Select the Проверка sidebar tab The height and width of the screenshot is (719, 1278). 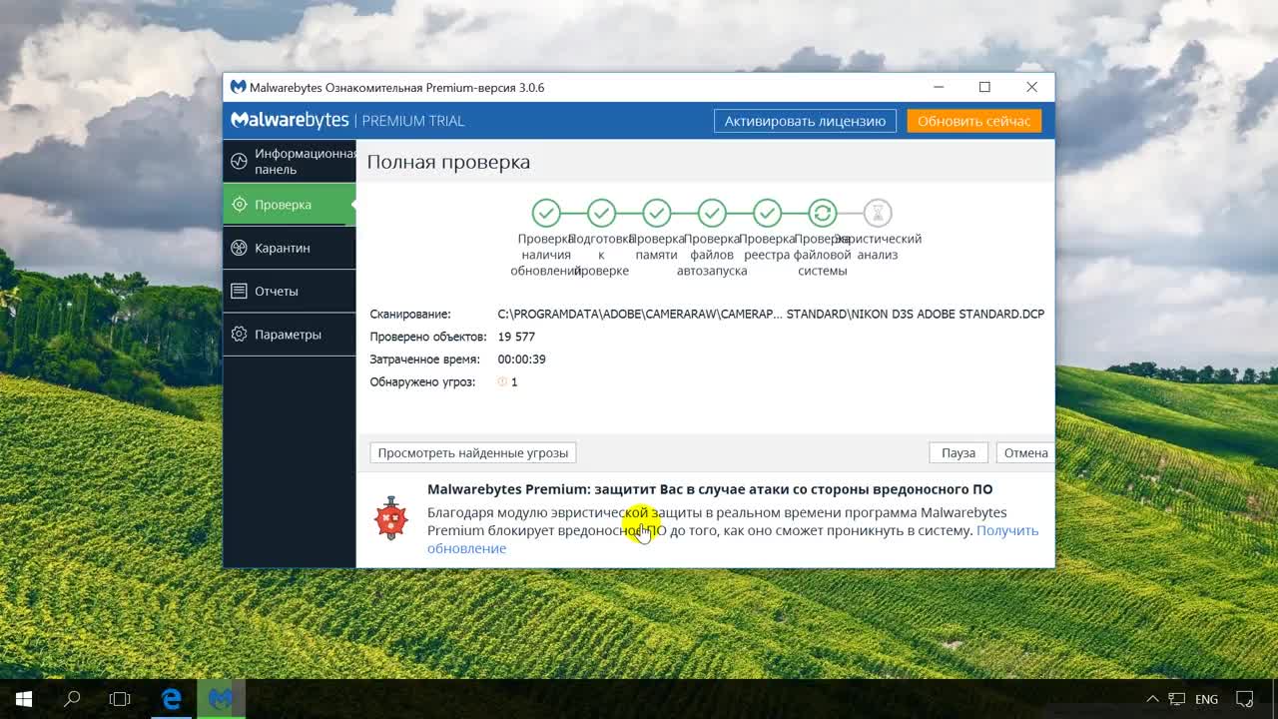290,205
